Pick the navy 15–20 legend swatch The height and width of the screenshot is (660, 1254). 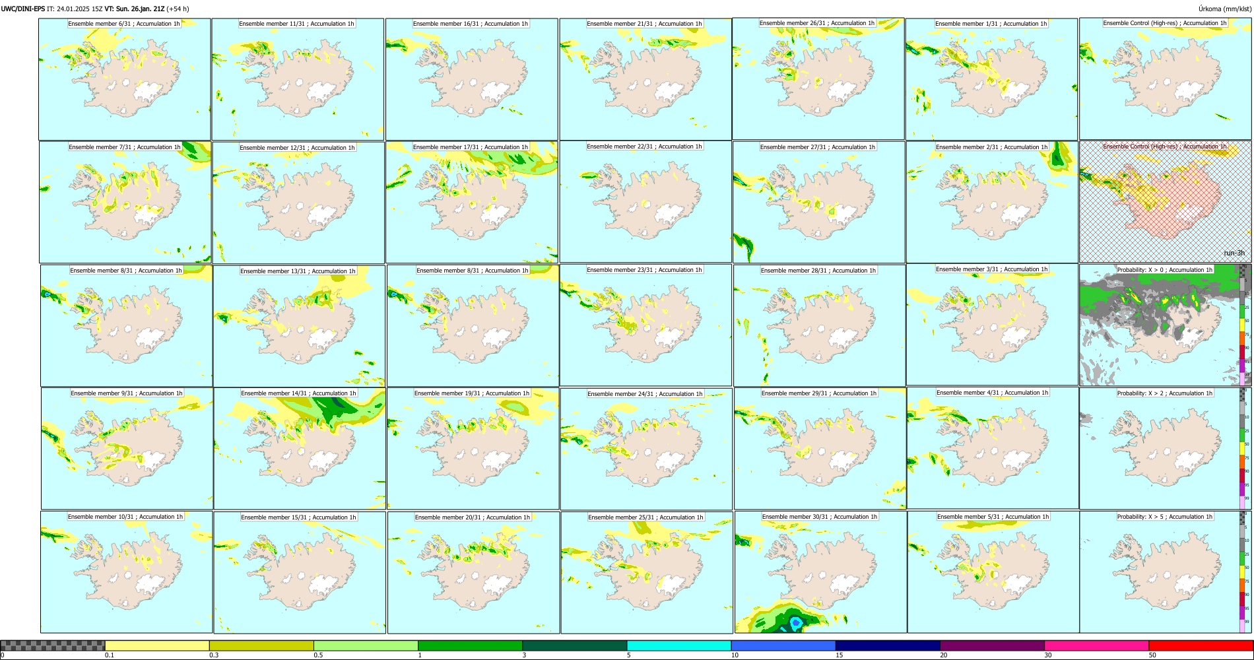click(x=888, y=645)
